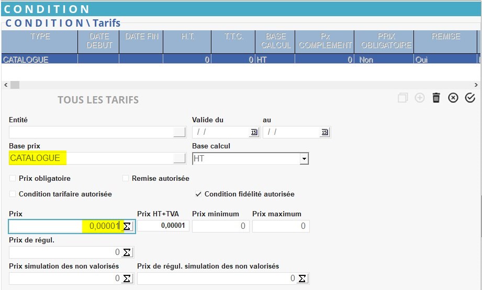Click sigma button next to Prix de régul.

pos(127,252)
